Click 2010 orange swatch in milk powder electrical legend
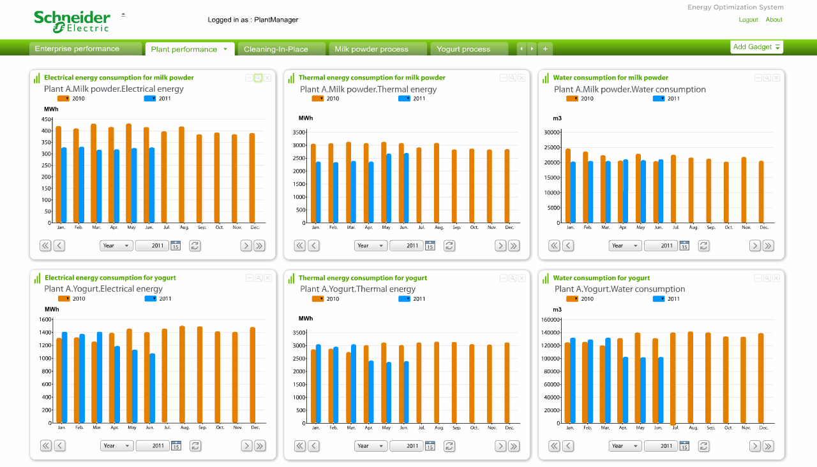The height and width of the screenshot is (467, 817). pos(63,99)
